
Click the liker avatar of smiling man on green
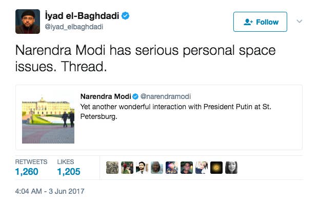pyautogui.click(x=187, y=168)
